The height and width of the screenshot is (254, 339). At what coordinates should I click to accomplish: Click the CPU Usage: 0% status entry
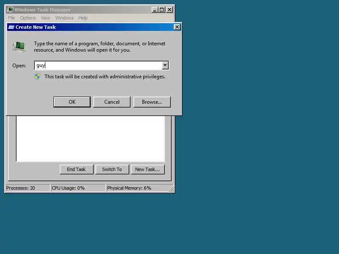click(78, 188)
